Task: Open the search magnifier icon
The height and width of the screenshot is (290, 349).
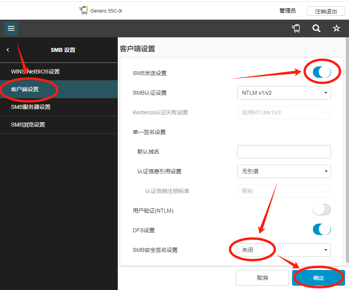Action: point(316,28)
